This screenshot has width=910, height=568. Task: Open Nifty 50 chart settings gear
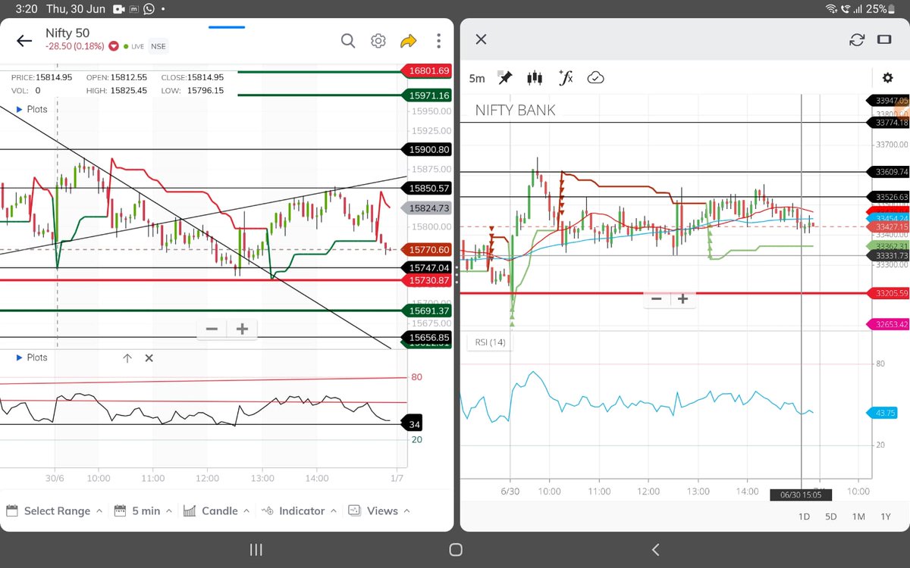[378, 41]
